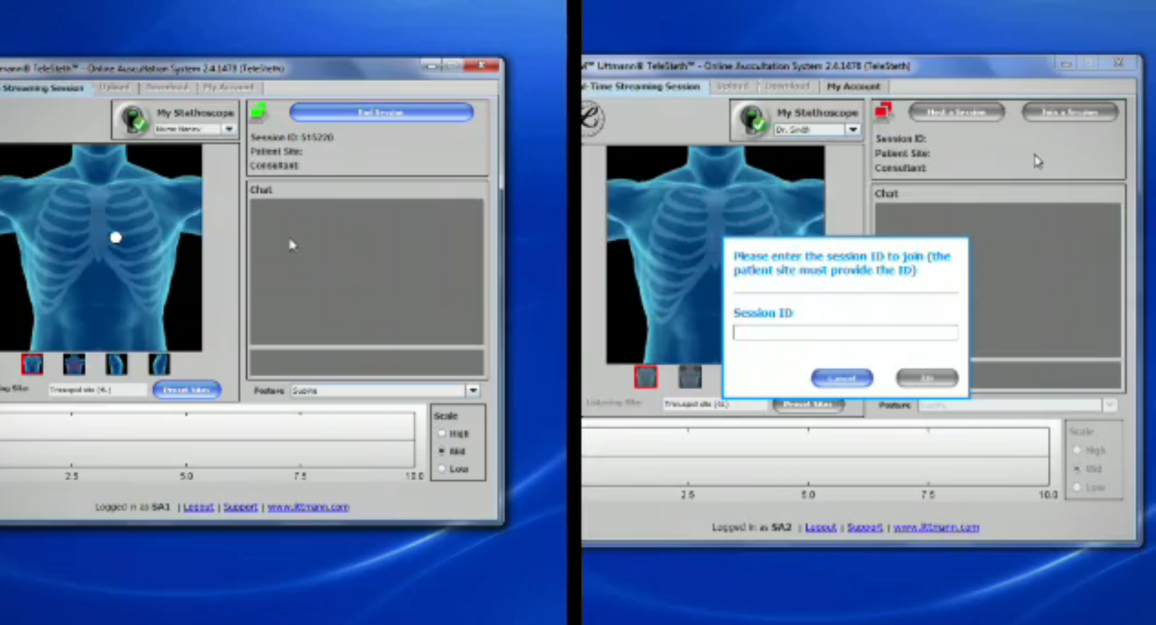Open www.littmann.com link in right window

(x=936, y=527)
